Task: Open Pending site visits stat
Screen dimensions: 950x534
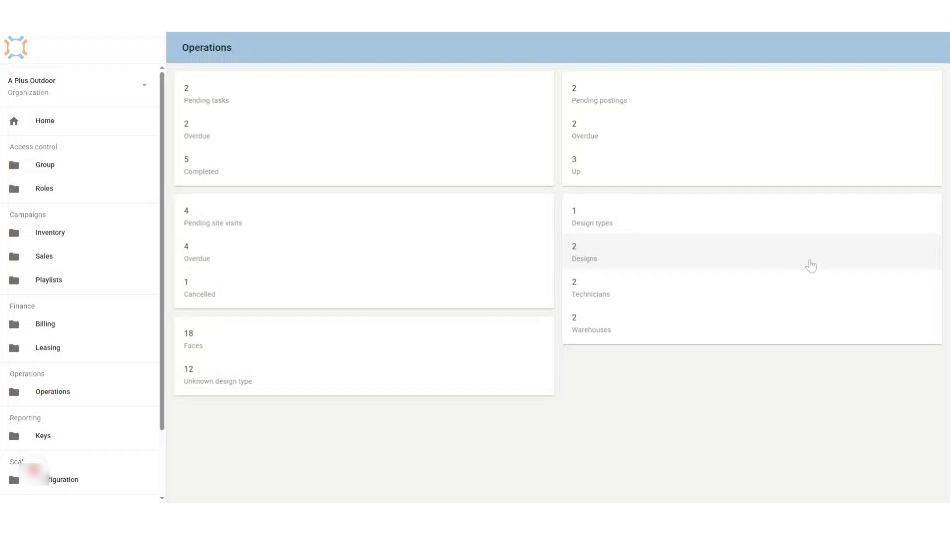Action: click(x=364, y=217)
